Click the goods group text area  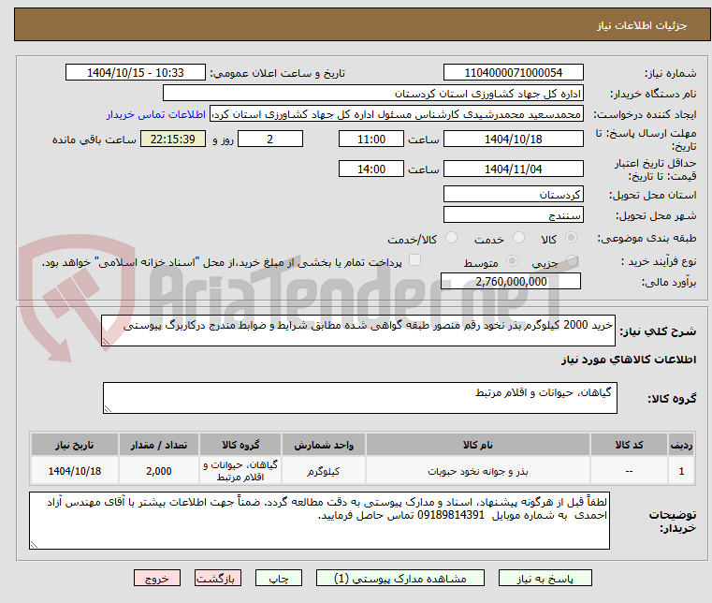click(360, 398)
